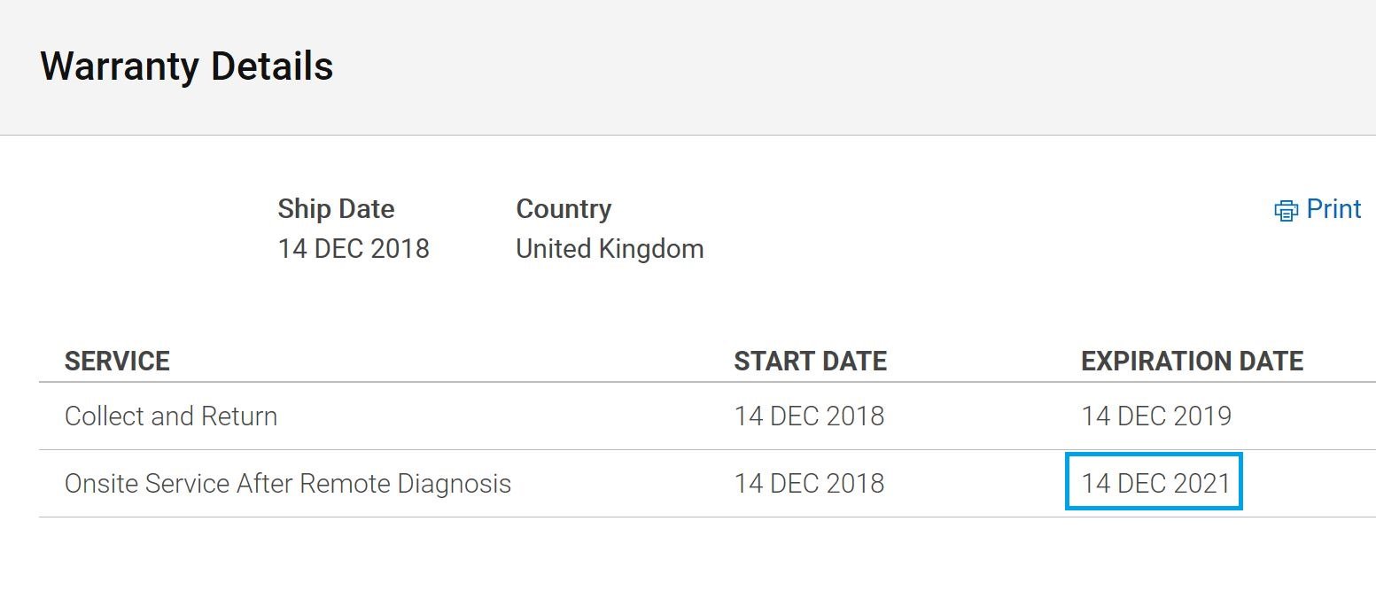Select the Warranty Details heading
The height and width of the screenshot is (599, 1376).
(x=187, y=66)
